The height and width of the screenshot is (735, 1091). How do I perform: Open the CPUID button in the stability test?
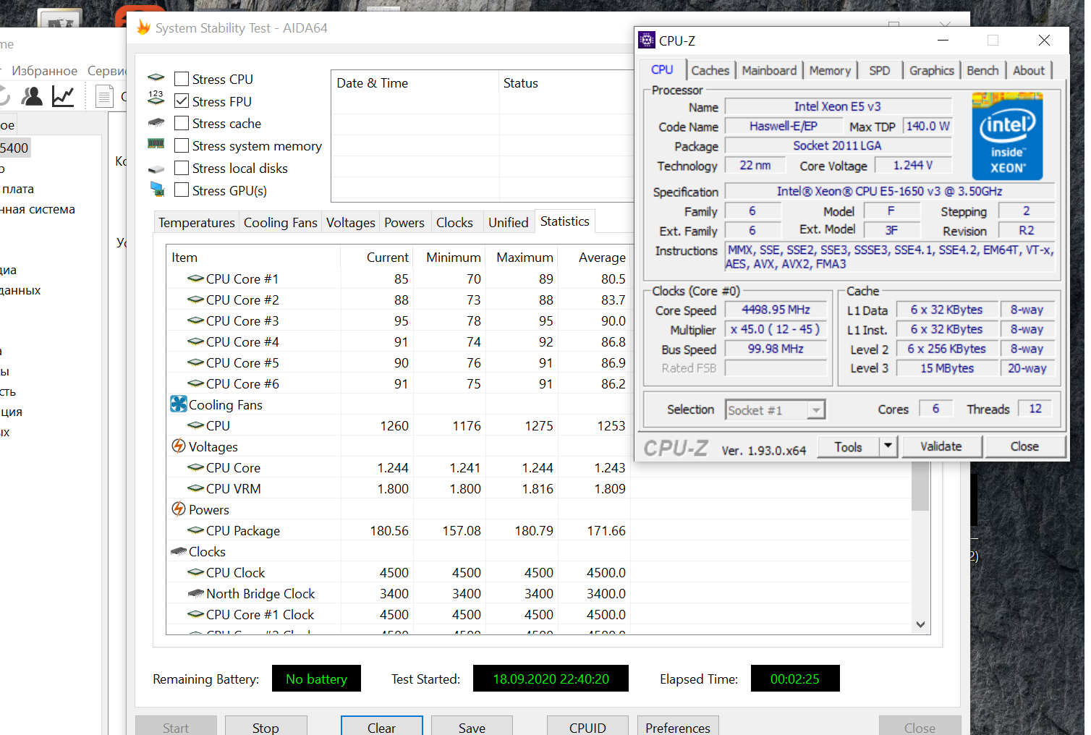click(587, 727)
